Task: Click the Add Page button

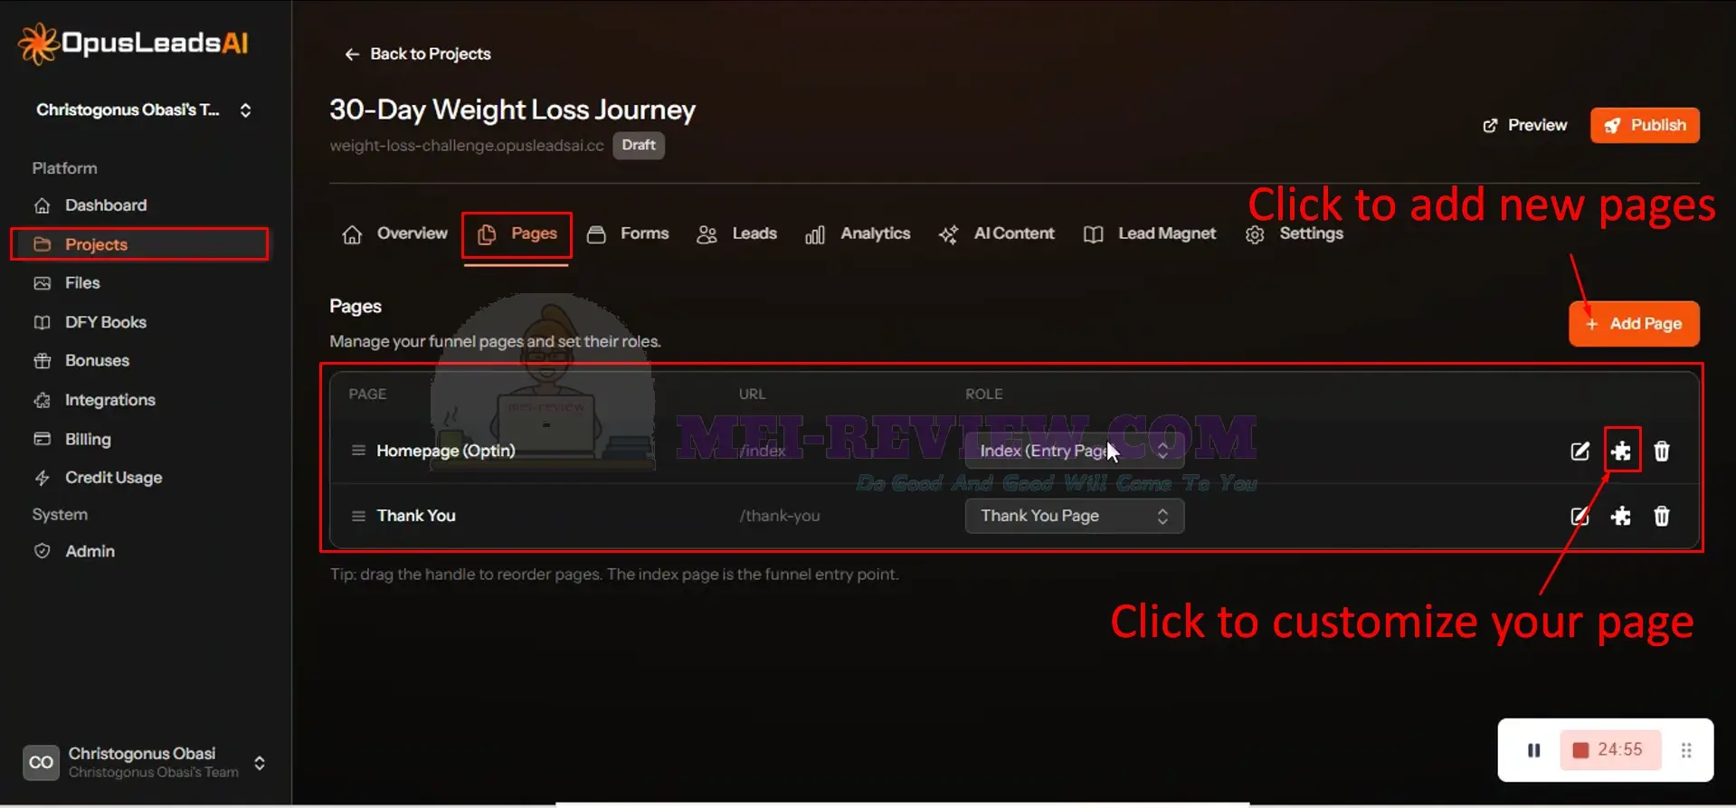Action: 1634,324
